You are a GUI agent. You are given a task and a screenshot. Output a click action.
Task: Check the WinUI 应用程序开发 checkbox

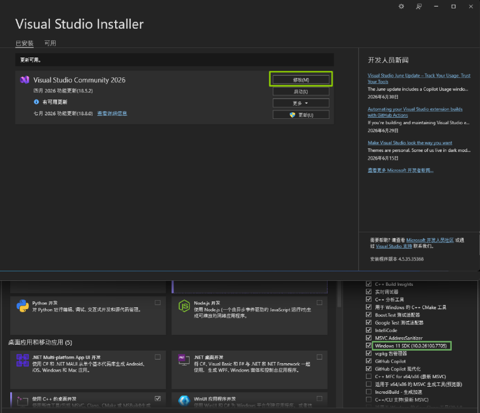[319, 399]
